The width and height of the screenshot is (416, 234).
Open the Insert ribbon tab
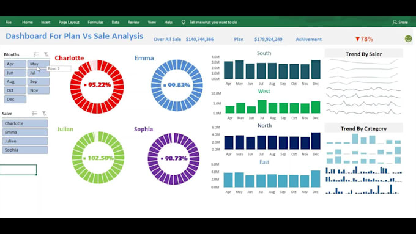click(46, 22)
